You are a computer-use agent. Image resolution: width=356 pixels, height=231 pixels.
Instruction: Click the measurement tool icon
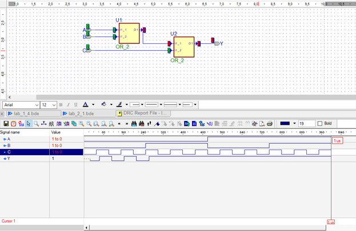click(x=44, y=123)
